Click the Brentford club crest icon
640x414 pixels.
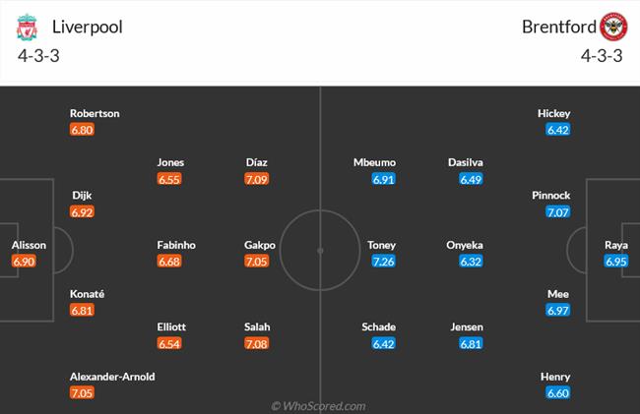click(x=612, y=27)
